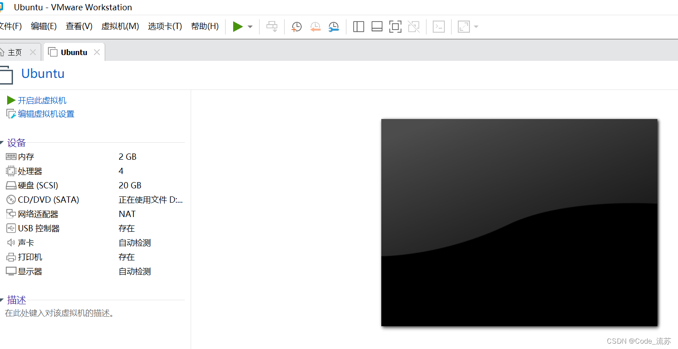This screenshot has height=349, width=678.
Task: Click the large Ubuntu VM title
Action: 43,73
